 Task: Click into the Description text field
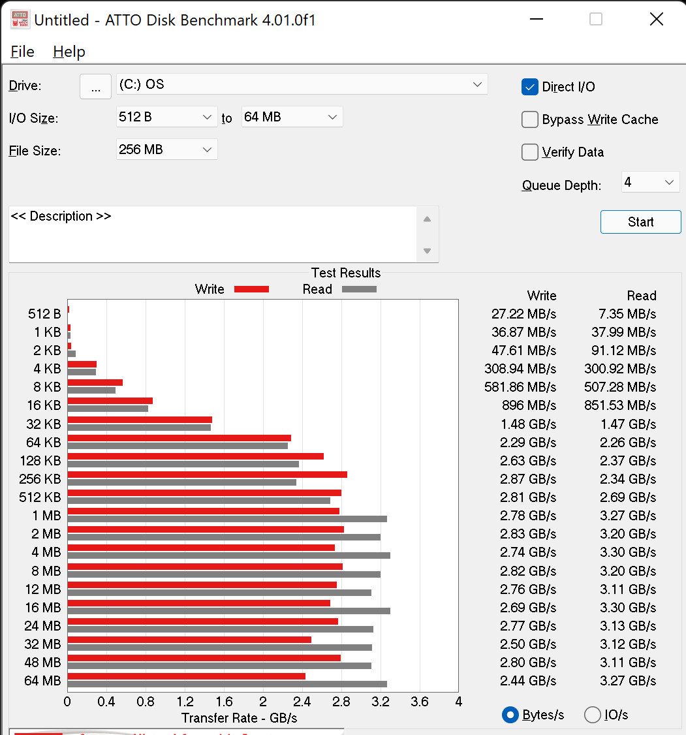pyautogui.click(x=212, y=234)
